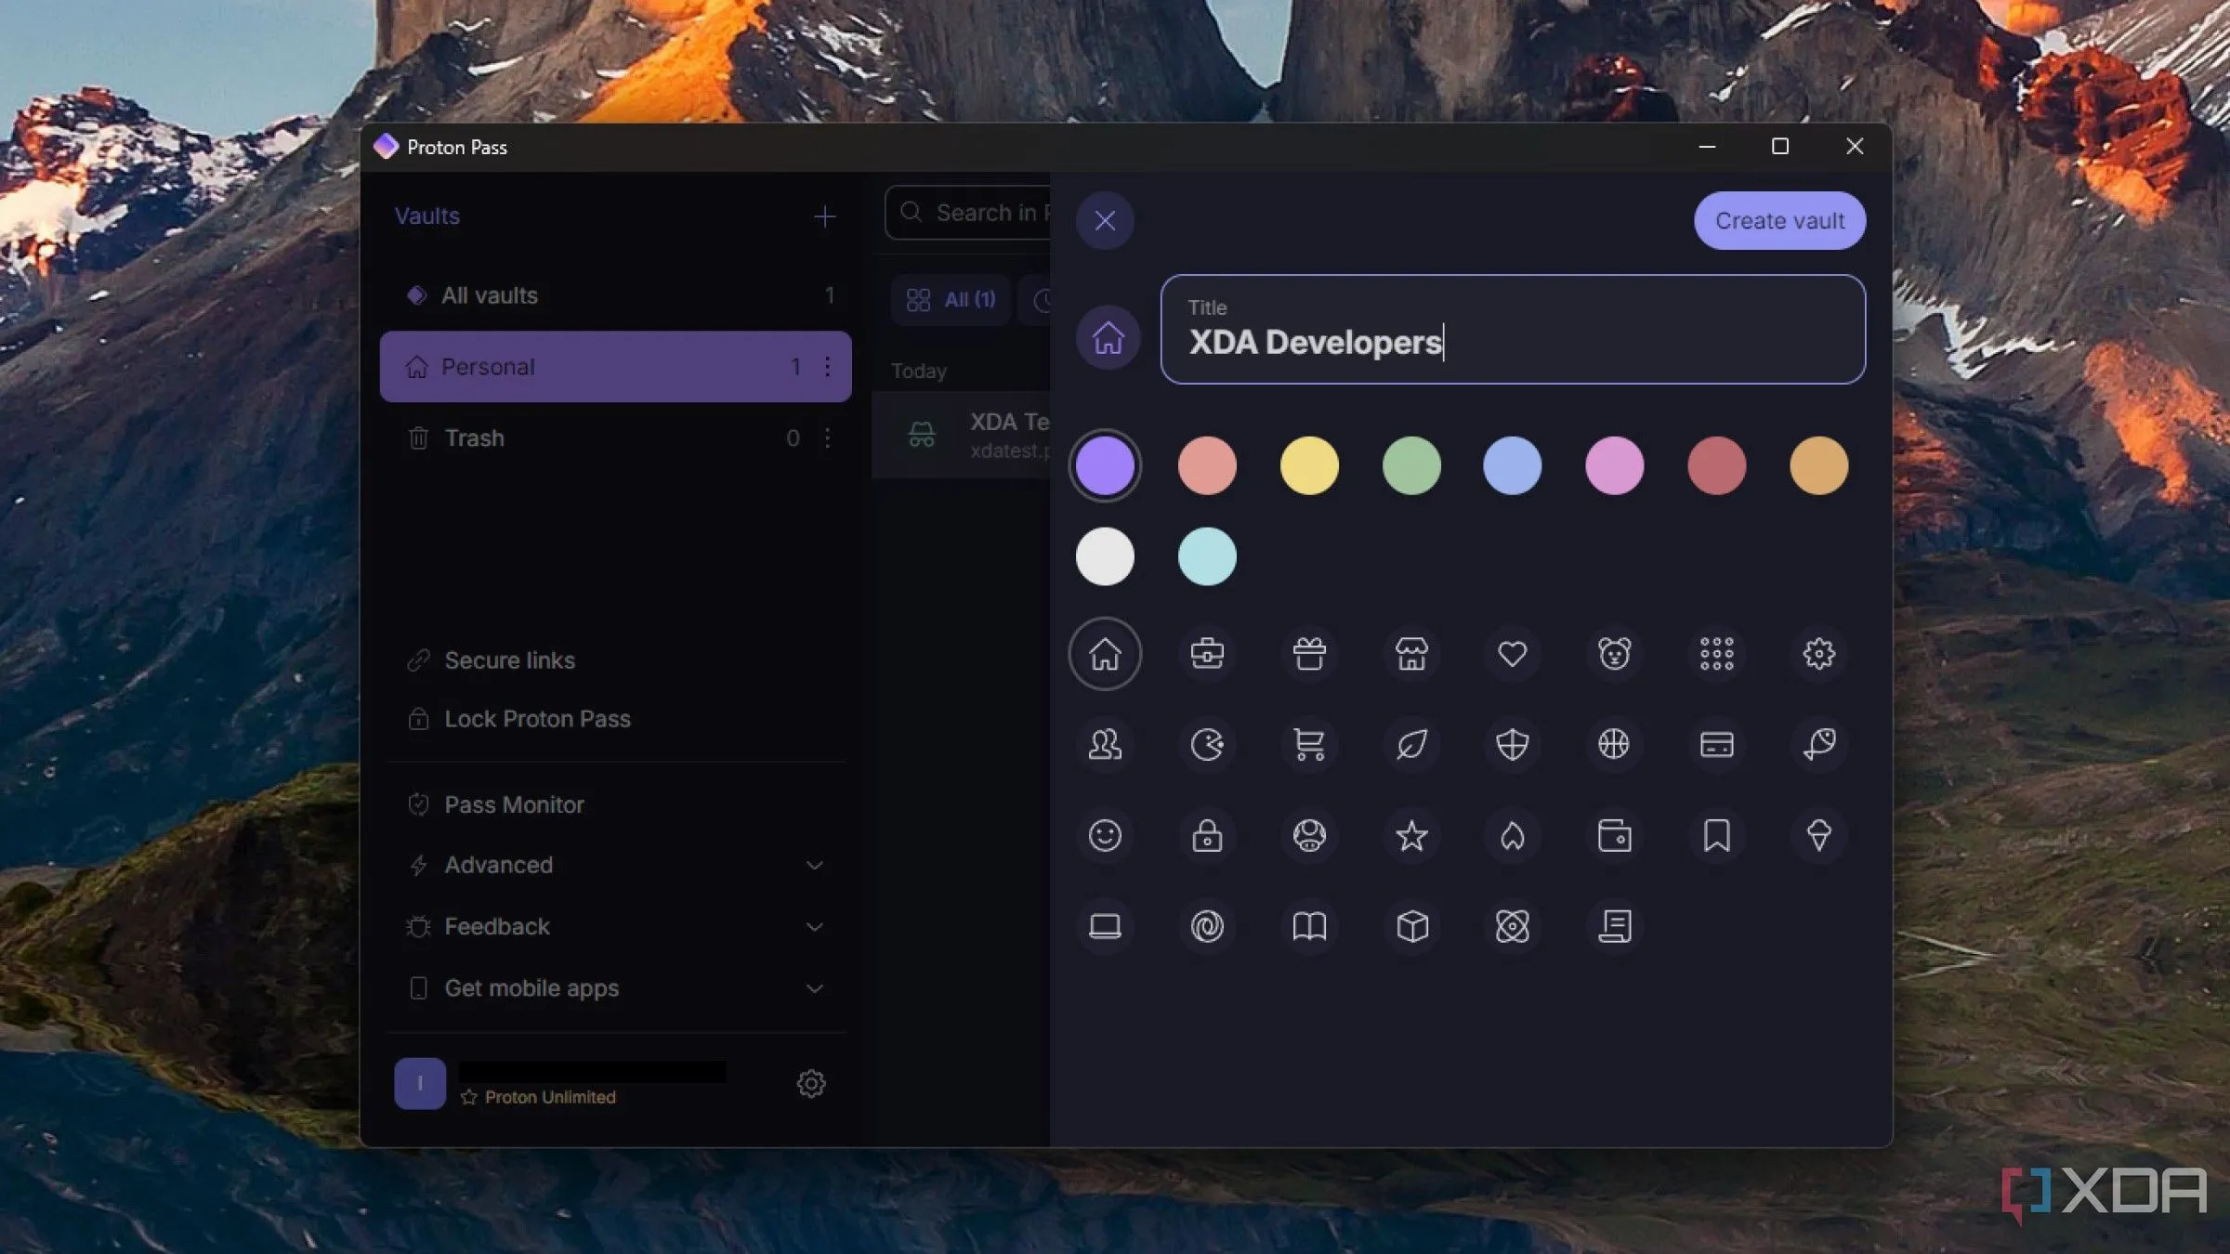Choose the star vault icon
This screenshot has width=2230, height=1254.
click(x=1411, y=835)
